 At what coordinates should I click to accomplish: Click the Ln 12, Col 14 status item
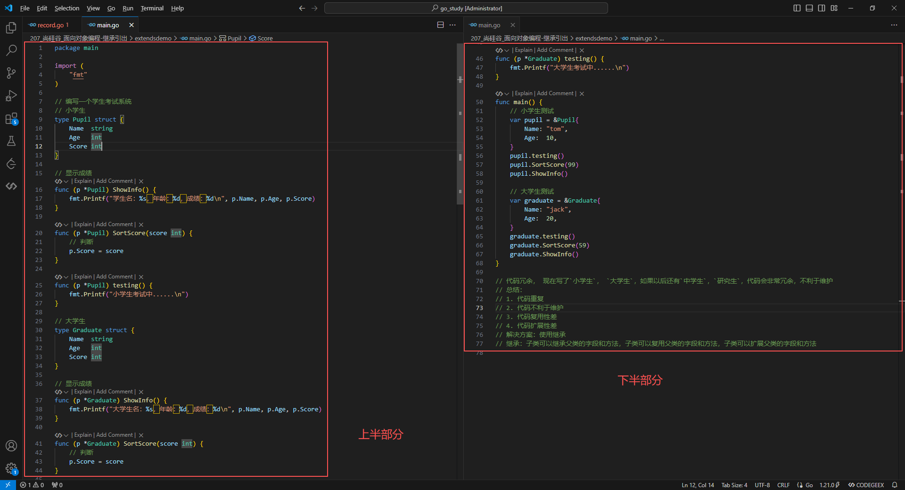click(x=698, y=485)
